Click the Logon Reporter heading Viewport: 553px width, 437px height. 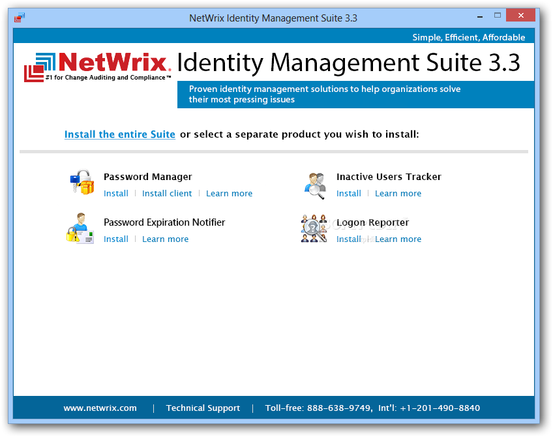click(372, 222)
